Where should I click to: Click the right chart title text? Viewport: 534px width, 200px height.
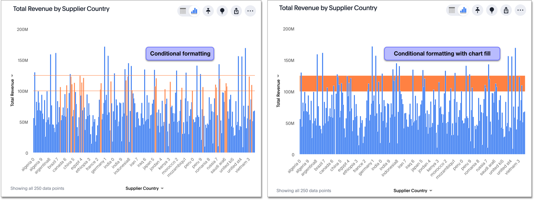point(328,8)
